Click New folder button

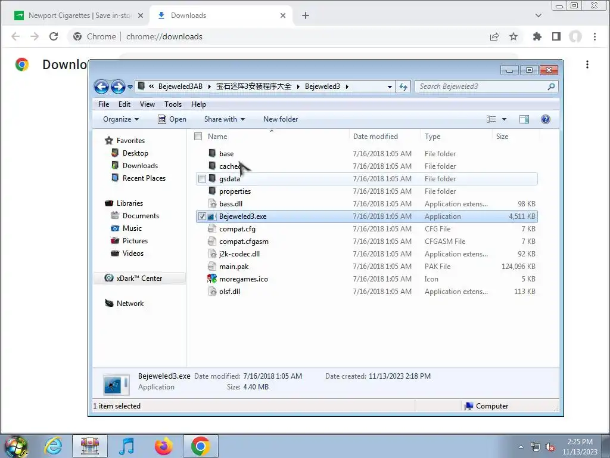(281, 119)
